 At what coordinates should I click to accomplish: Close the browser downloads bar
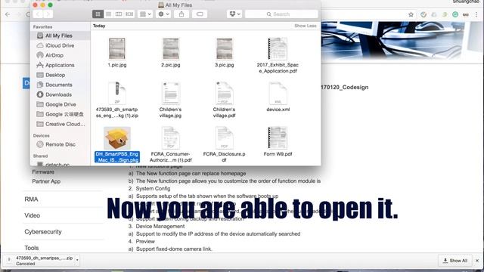pyautogui.click(x=477, y=261)
